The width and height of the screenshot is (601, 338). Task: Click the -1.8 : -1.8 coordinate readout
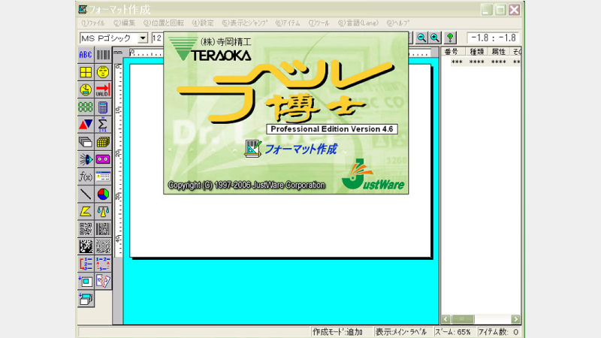493,38
